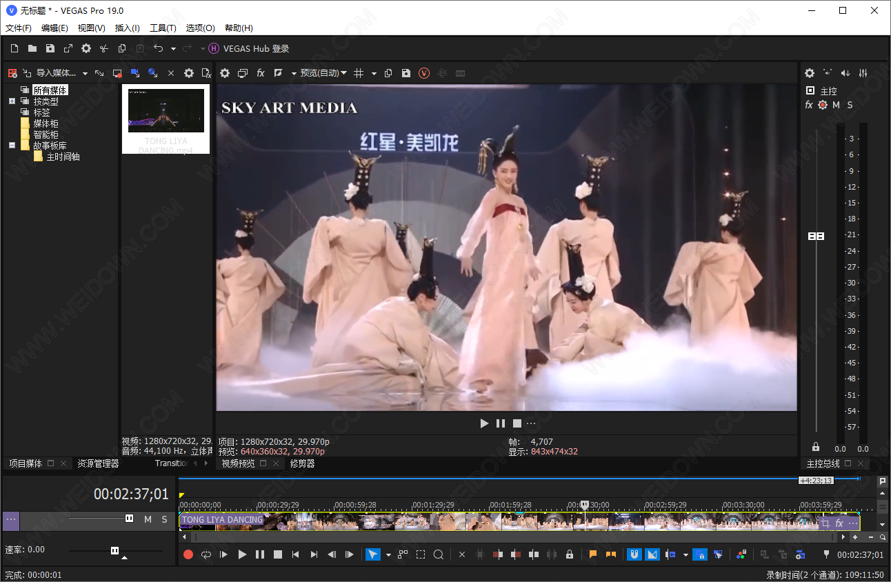The image size is (891, 582).
Task: Switch to the Transitions tab
Action: point(172,463)
